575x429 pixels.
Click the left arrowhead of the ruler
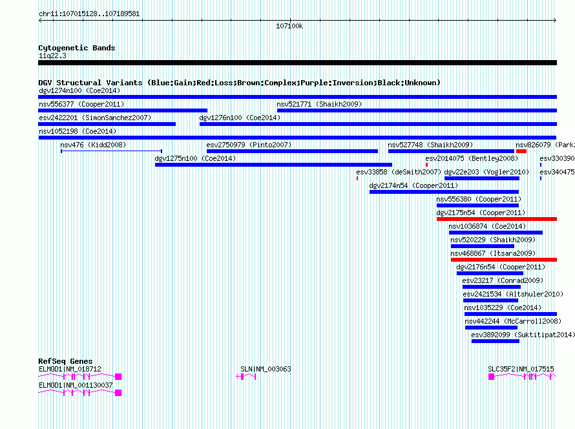[40, 21]
